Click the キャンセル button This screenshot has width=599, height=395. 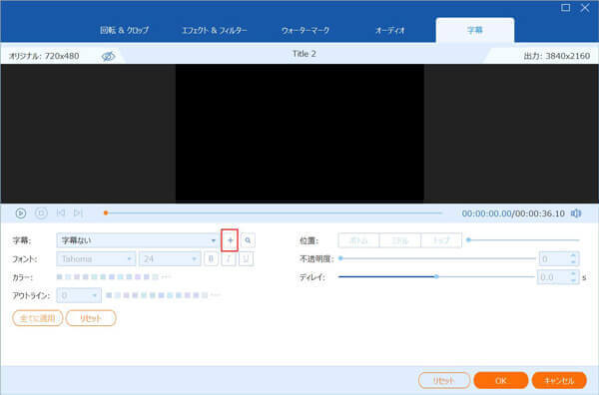click(559, 380)
